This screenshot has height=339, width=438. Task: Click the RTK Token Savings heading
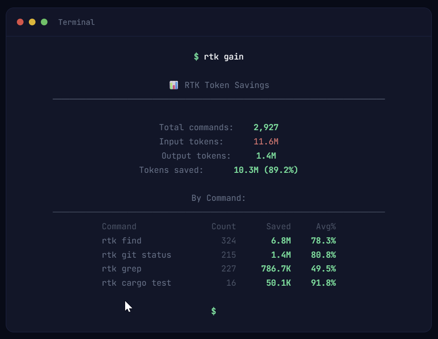click(227, 85)
